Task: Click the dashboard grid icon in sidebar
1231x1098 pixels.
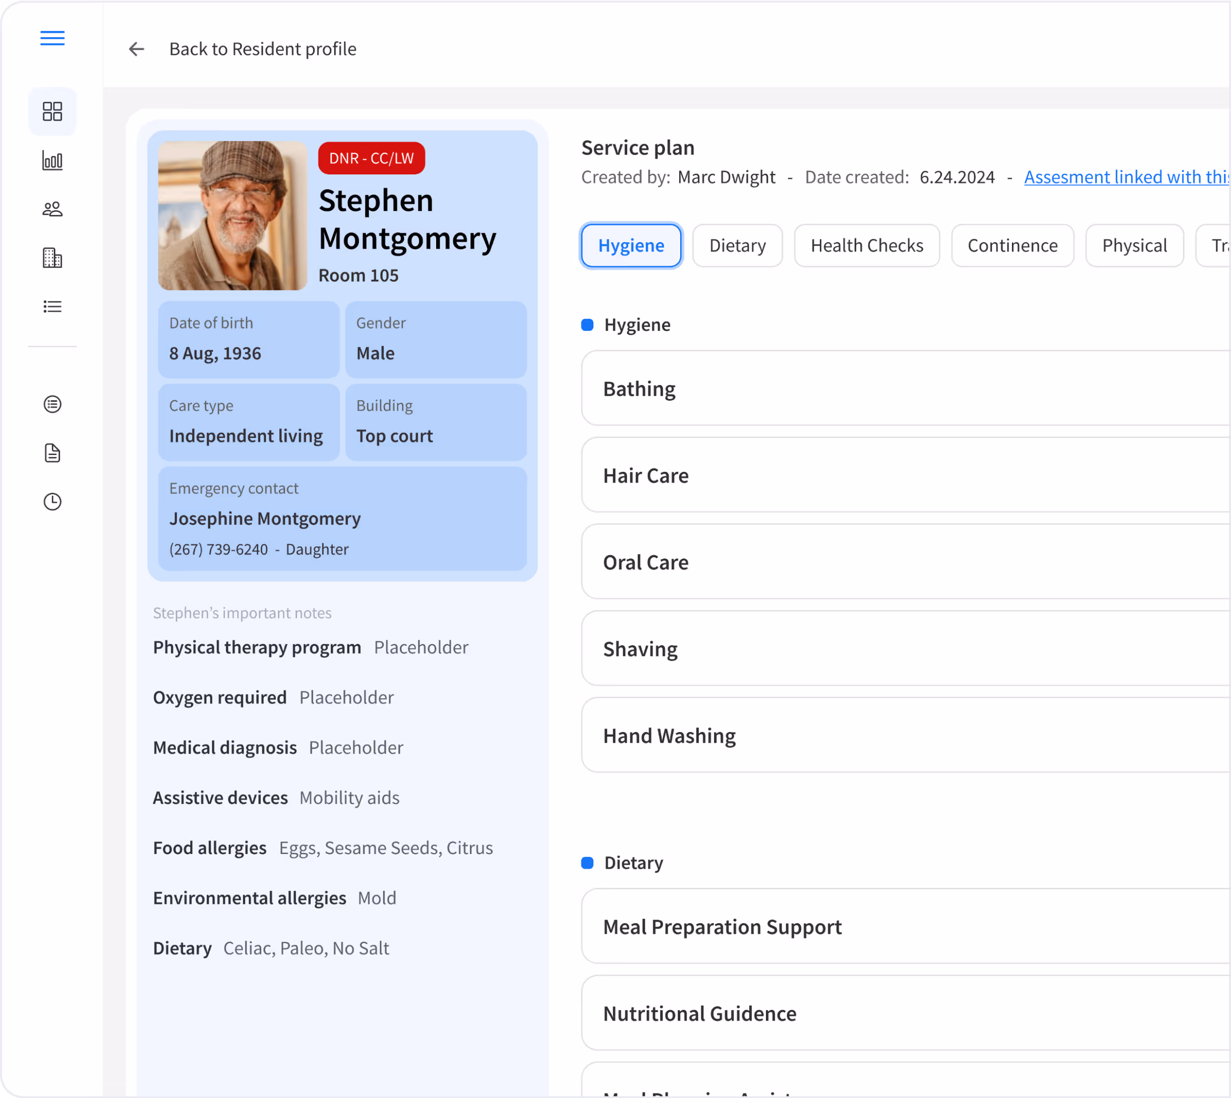Action: pos(52,112)
